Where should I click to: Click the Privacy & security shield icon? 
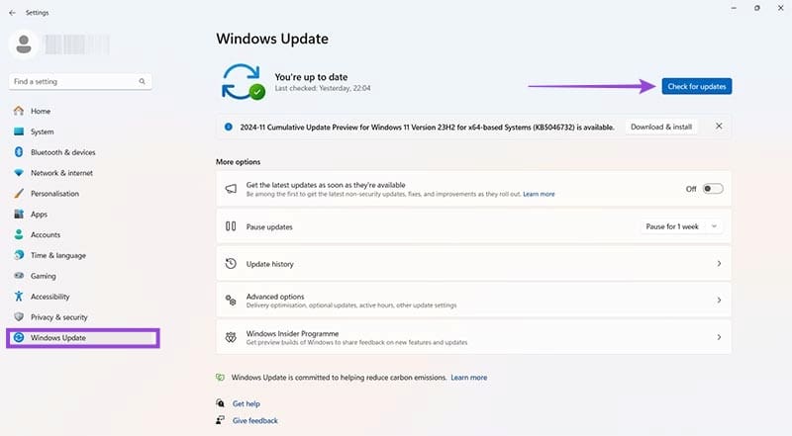click(19, 317)
